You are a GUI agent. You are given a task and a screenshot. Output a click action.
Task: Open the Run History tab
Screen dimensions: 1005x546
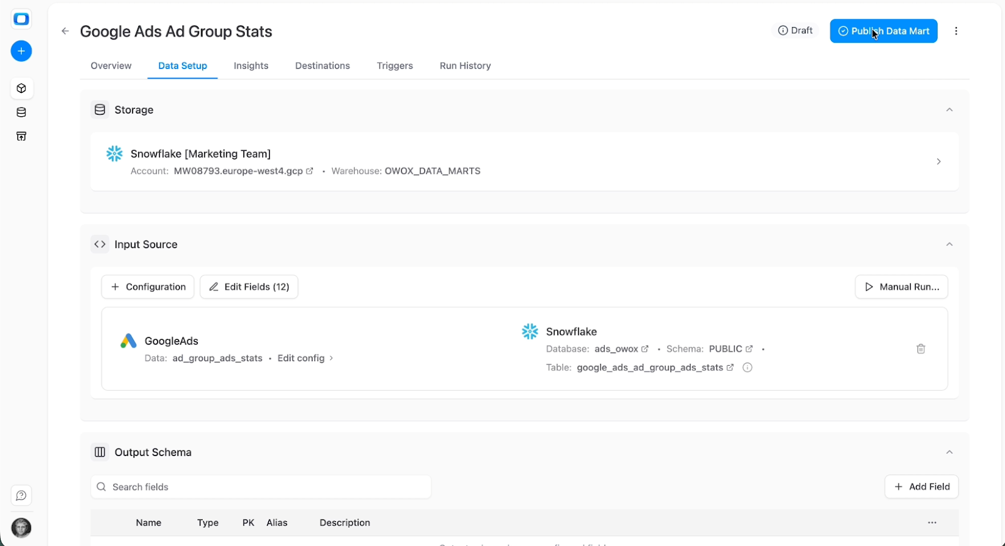[x=465, y=66]
